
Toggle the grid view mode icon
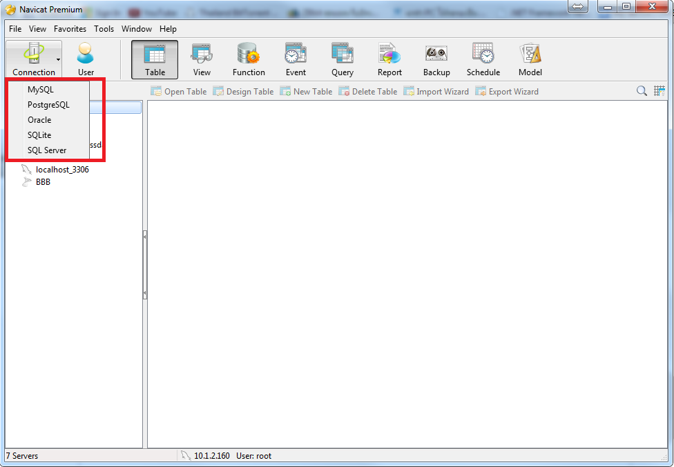pos(659,91)
